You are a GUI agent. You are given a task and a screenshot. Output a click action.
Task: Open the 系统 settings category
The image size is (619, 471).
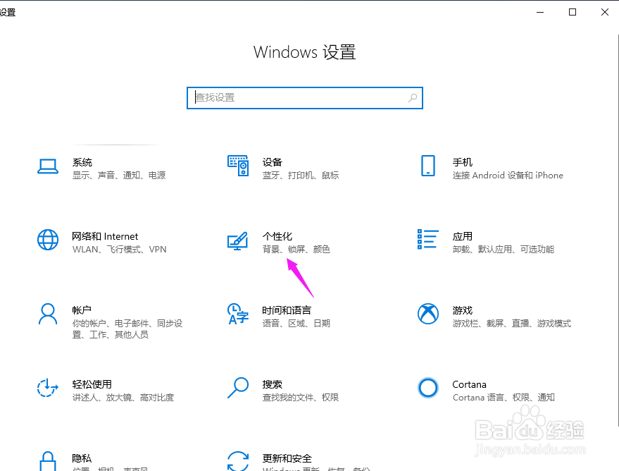(x=82, y=162)
